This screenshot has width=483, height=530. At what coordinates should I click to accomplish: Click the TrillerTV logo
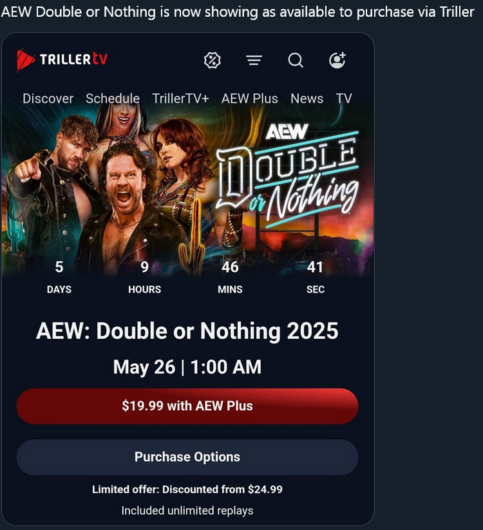(x=62, y=60)
